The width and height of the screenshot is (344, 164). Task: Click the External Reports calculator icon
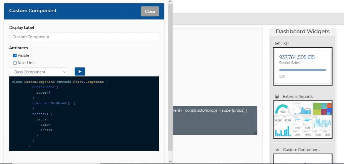[x=277, y=97]
